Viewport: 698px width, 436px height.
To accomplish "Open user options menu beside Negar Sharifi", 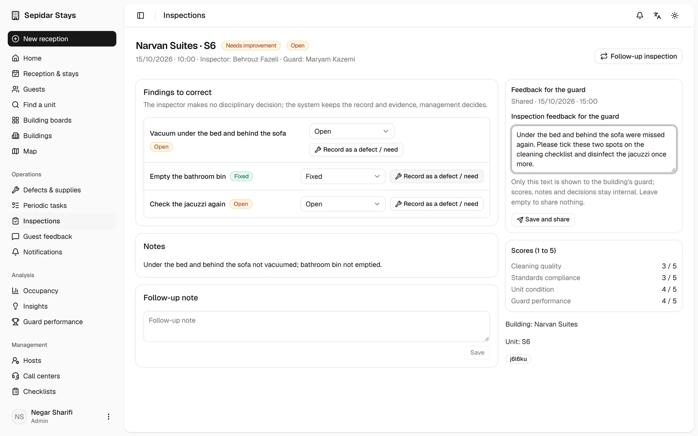I will 108,416.
